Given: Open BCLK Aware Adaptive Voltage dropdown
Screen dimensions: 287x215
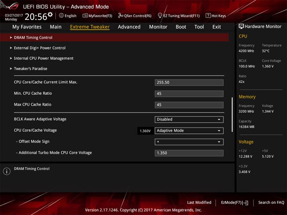Looking at the screenshot, I should point(189,119).
